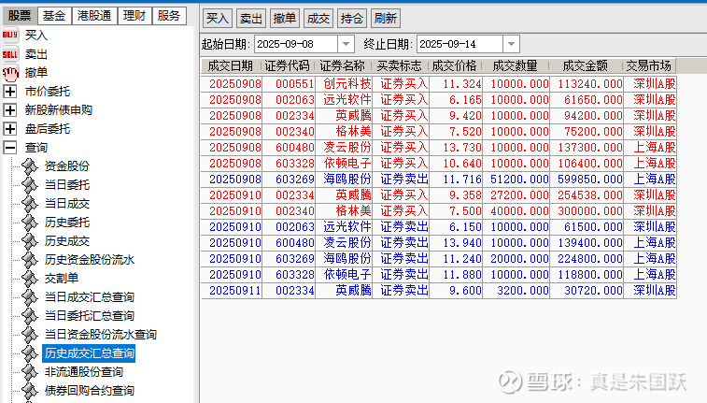Sort by the 成交金额 column header
707x403 pixels.
click(x=586, y=66)
